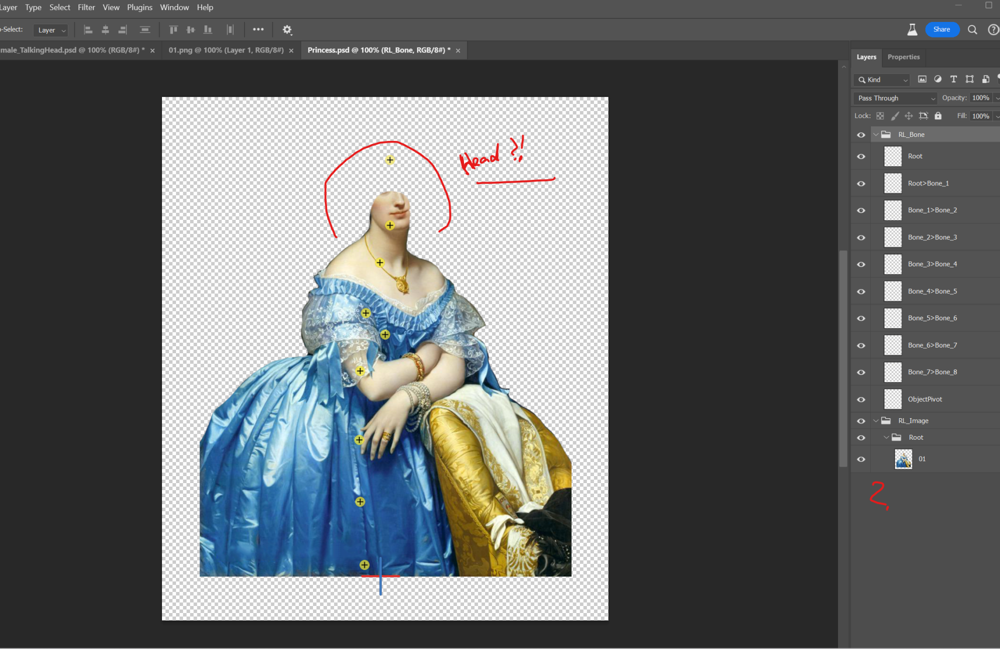Open the Help menu
The image size is (1000, 649).
pos(205,7)
